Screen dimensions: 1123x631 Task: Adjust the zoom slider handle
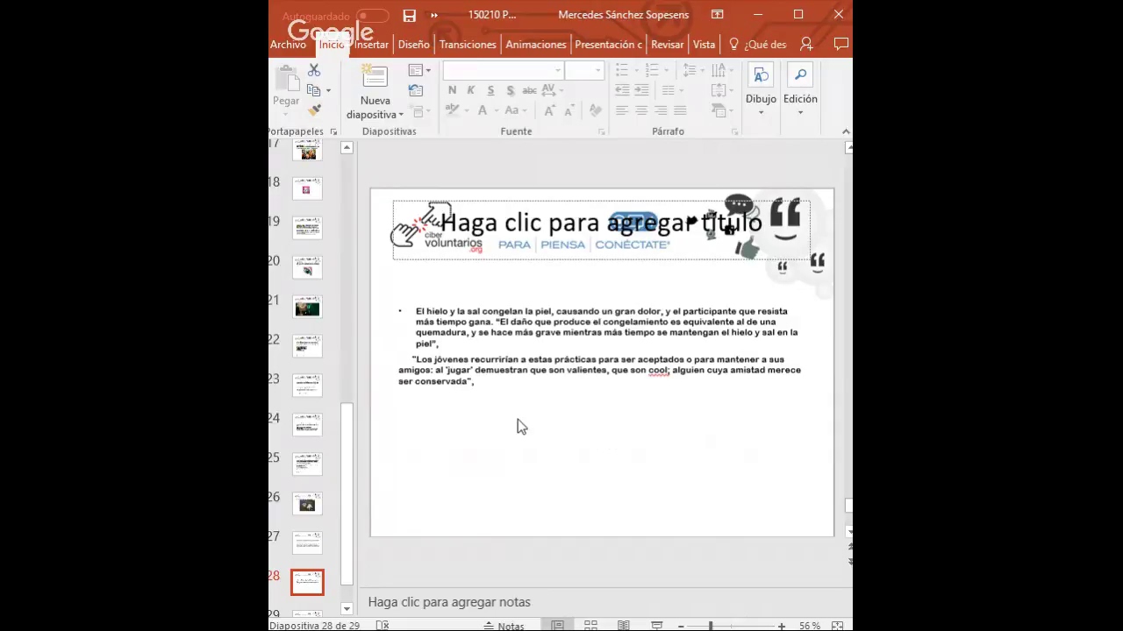pyautogui.click(x=711, y=626)
